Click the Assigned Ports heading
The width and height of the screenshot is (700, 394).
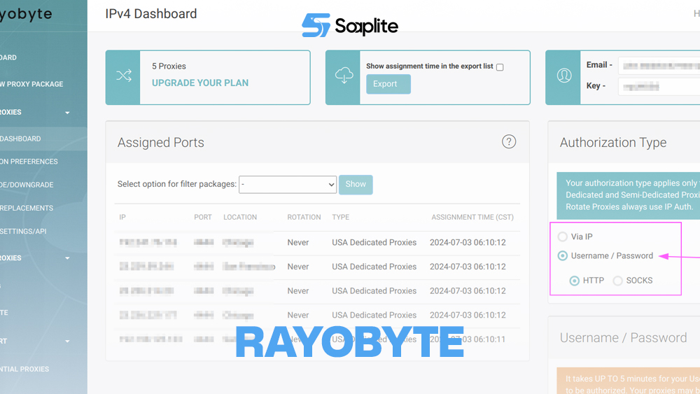tap(161, 142)
